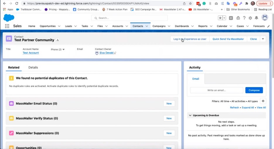Open the favorites star icon
274x149 pixels.
[x=220, y=18]
